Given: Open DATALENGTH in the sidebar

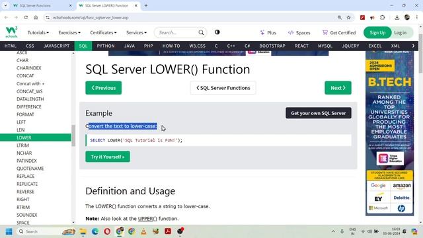Looking at the screenshot, I should pyautogui.click(x=30, y=99).
